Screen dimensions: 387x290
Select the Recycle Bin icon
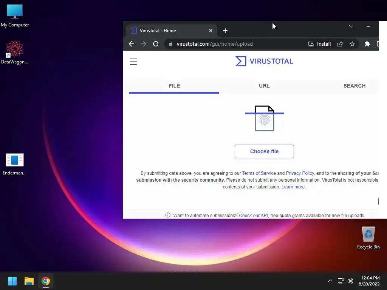click(x=368, y=238)
